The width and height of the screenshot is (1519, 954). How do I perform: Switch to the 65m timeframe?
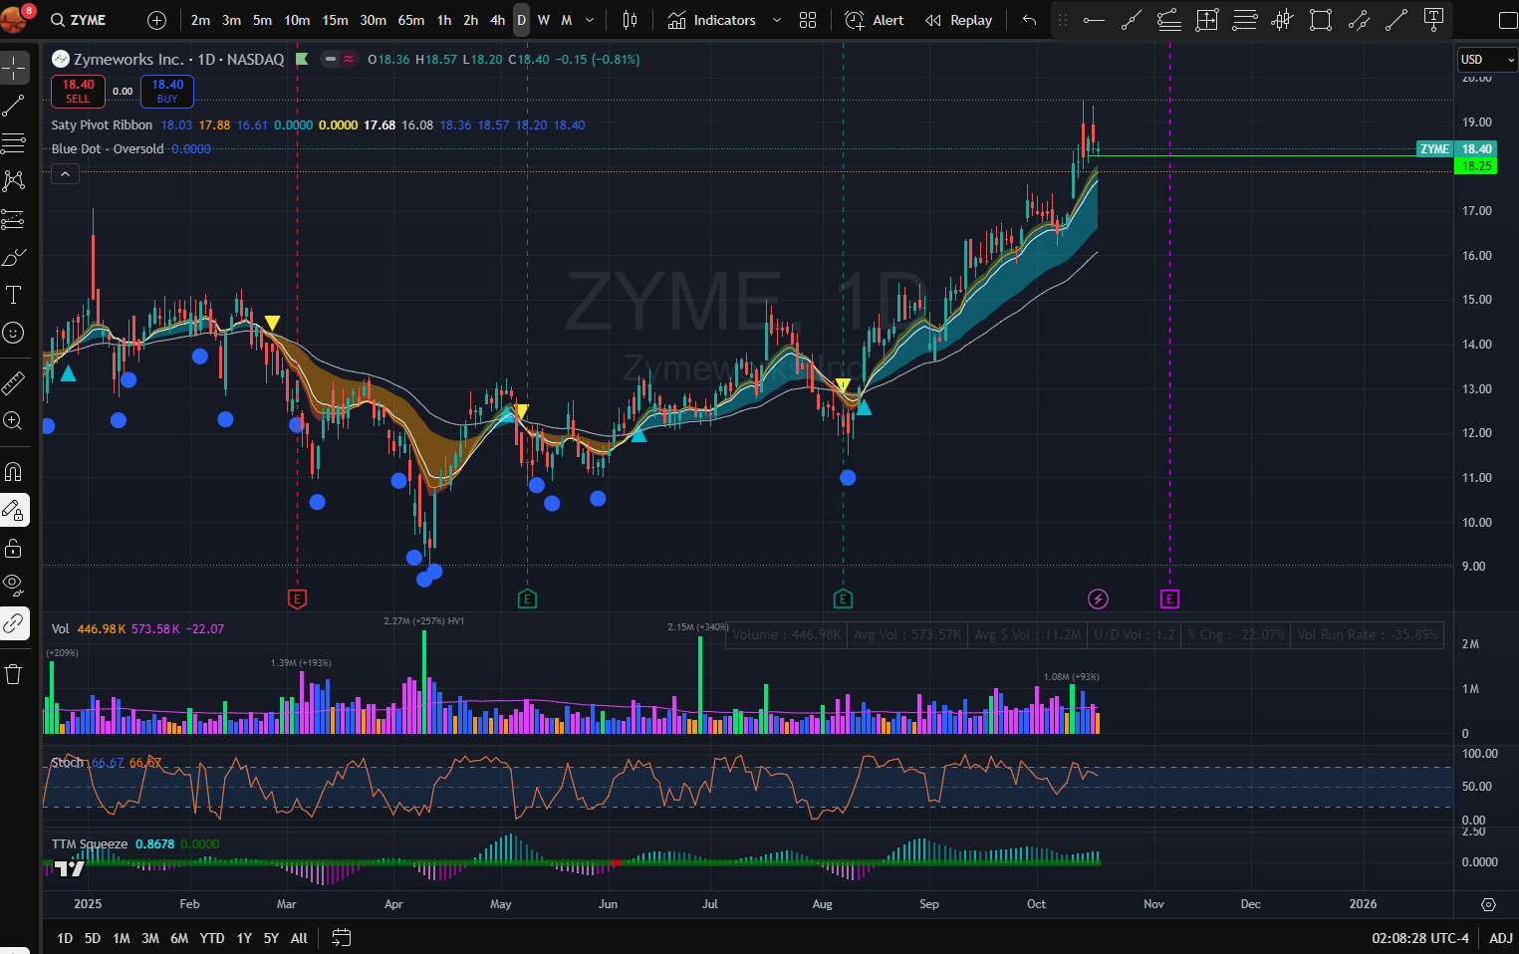[x=410, y=20]
